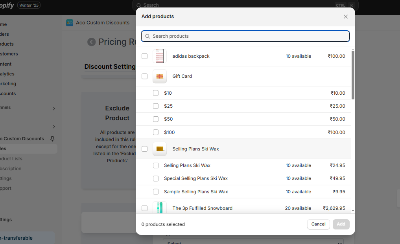Open Analytics in the sidebar
400x244 pixels.
[7, 74]
